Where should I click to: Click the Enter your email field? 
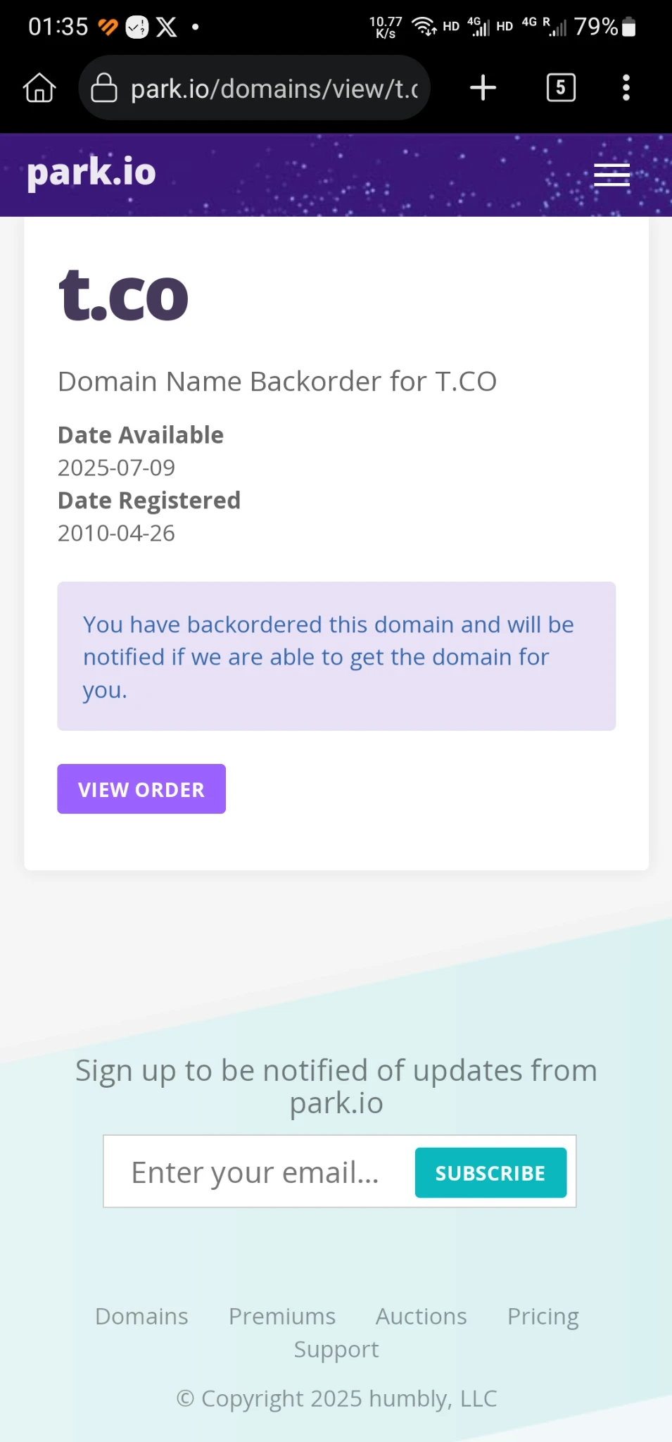pos(257,1173)
